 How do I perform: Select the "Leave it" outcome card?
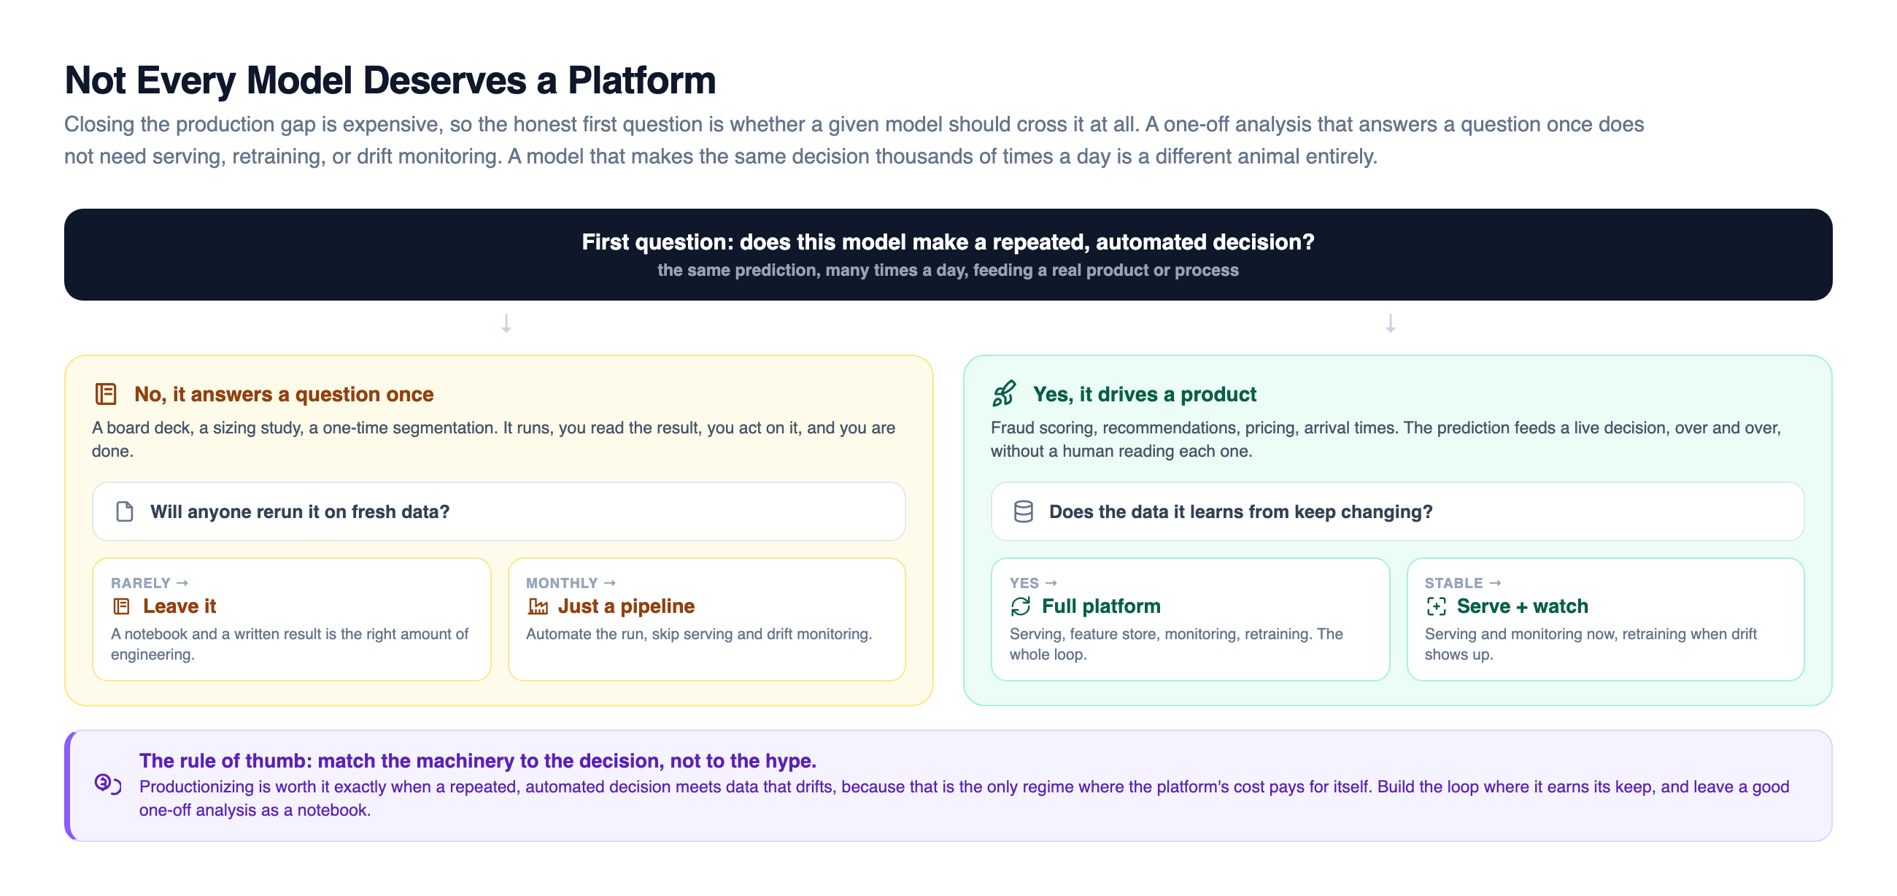[292, 619]
